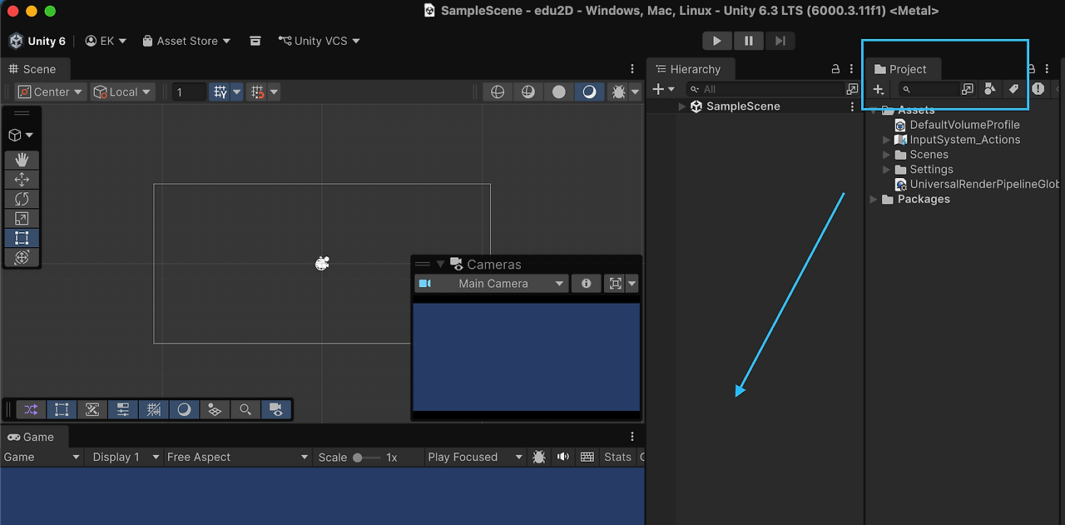Image resolution: width=1065 pixels, height=525 pixels.
Task: Select the Rotate tool
Action: 22,199
